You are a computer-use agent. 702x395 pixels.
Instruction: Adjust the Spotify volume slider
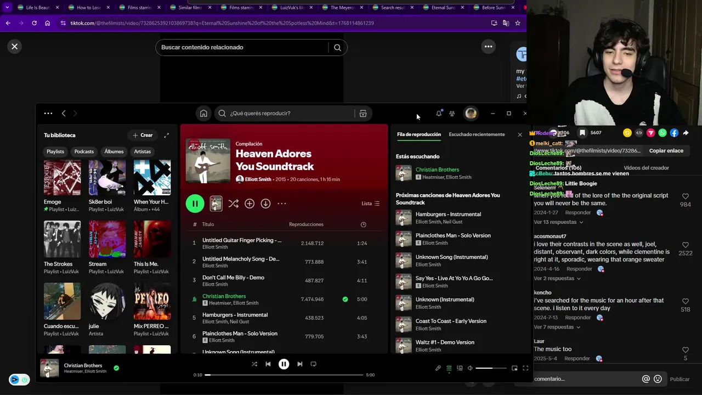(491, 368)
